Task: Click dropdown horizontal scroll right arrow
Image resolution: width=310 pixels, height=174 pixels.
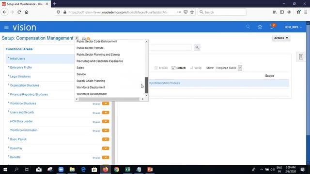Action: click(143, 99)
